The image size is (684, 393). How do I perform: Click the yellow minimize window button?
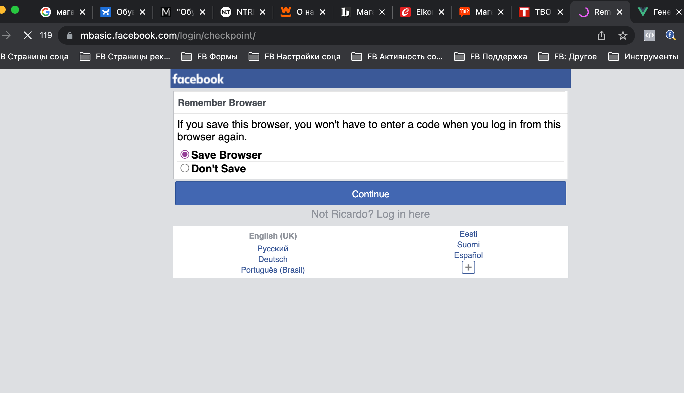2,9
